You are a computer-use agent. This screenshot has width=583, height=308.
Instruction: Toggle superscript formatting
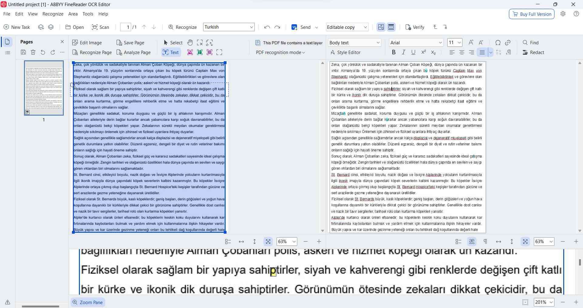pos(423,52)
